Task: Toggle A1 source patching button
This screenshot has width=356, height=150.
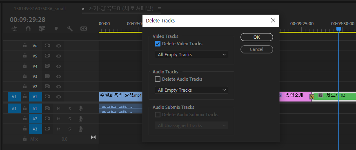Action: coord(14,108)
